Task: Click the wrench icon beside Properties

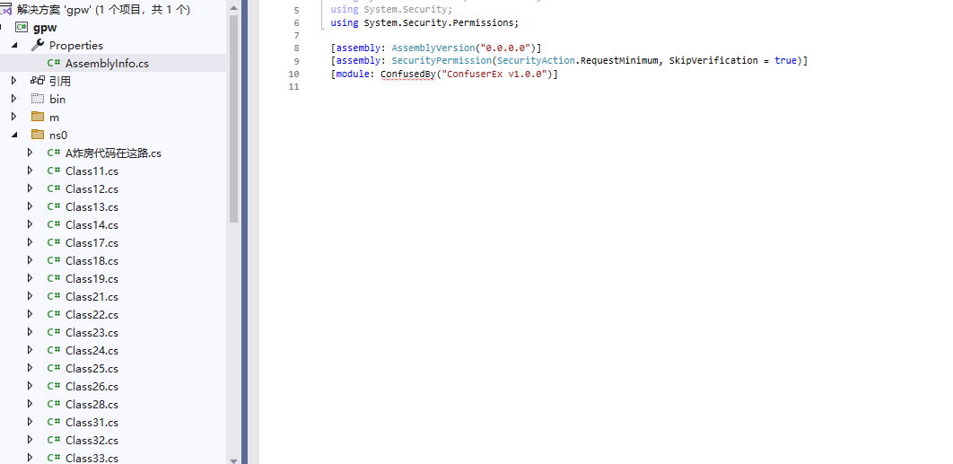Action: click(x=38, y=45)
